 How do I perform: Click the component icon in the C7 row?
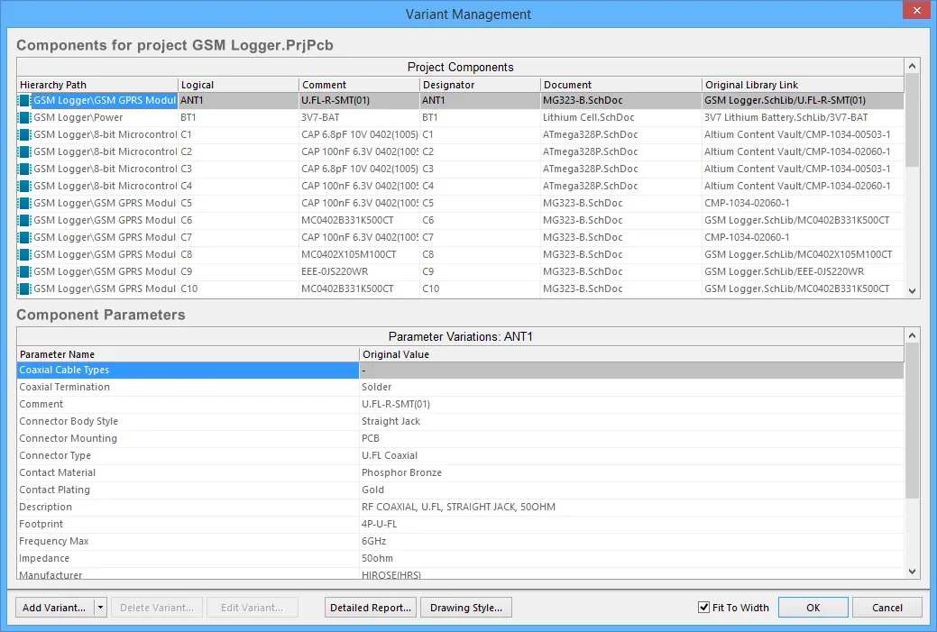coord(24,238)
